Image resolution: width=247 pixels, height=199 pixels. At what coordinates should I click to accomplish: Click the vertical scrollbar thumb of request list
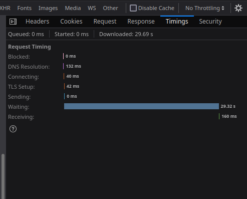[3, 176]
